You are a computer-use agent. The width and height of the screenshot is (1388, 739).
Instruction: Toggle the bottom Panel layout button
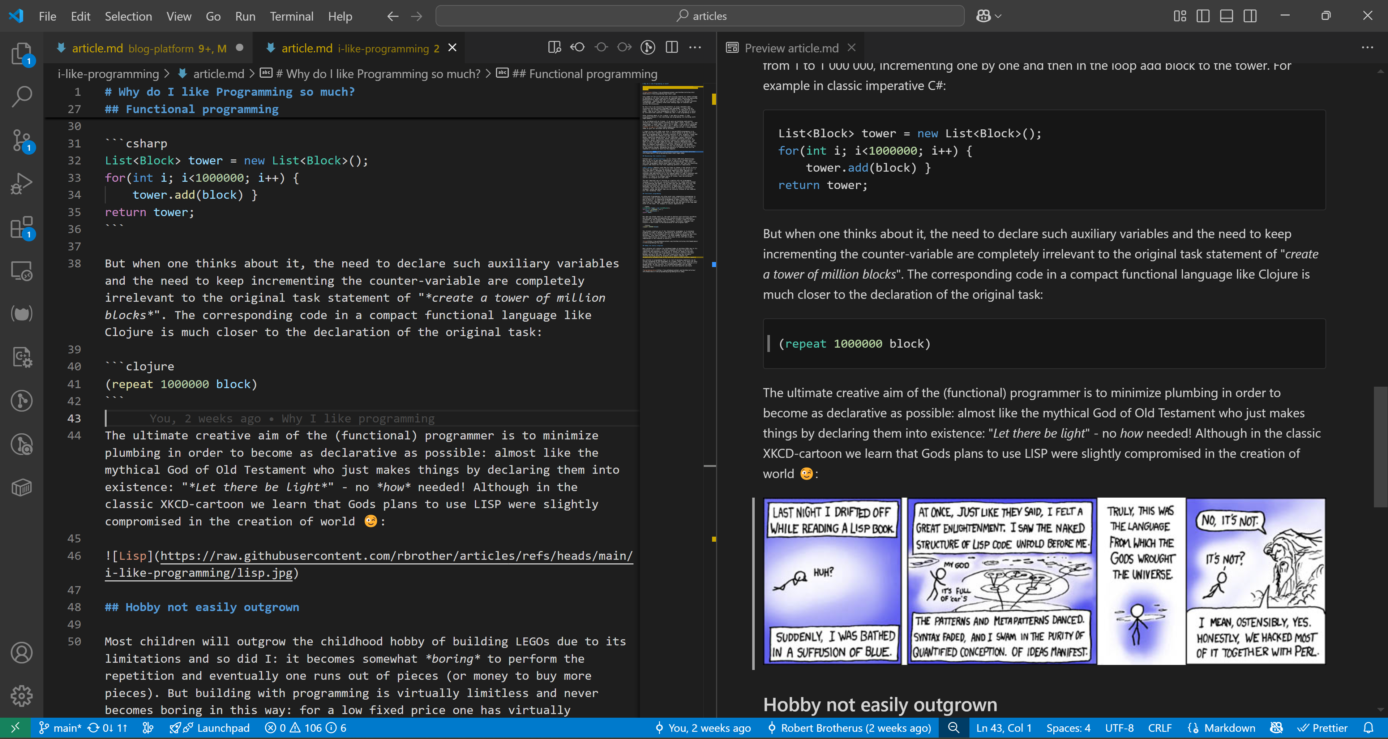point(1226,16)
